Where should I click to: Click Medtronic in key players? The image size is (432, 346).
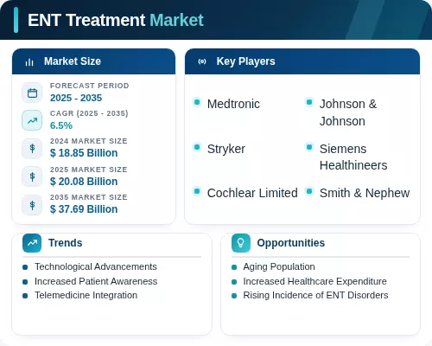pos(233,104)
